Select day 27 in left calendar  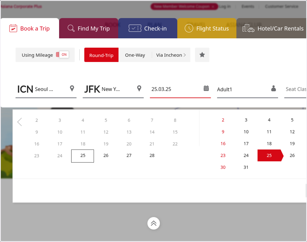click(x=129, y=155)
